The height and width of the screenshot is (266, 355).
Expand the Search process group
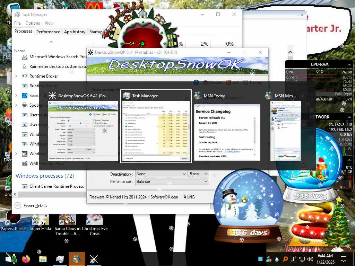point(16,96)
